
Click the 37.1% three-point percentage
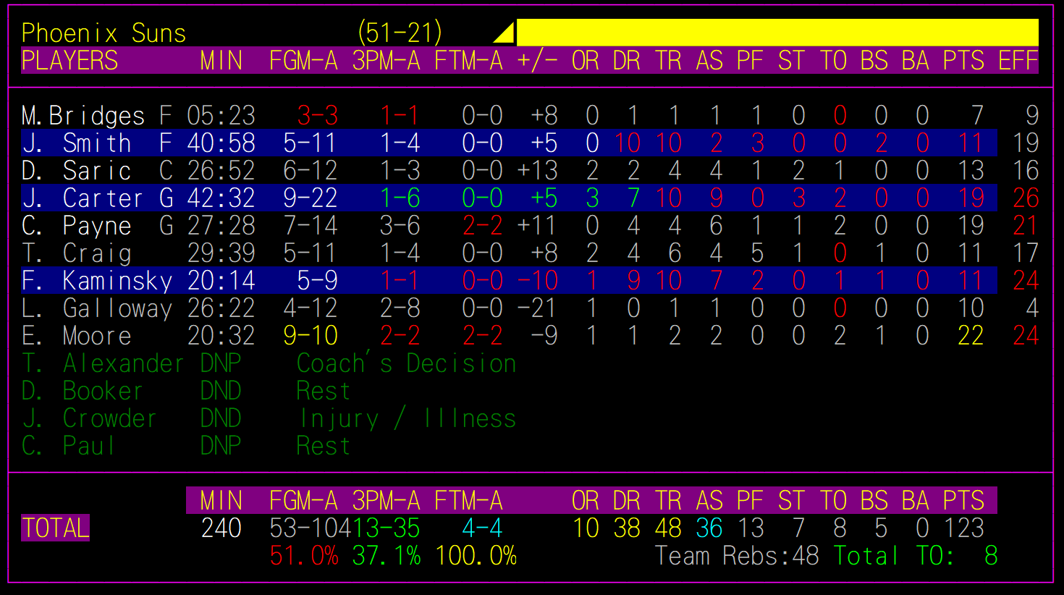387,556
